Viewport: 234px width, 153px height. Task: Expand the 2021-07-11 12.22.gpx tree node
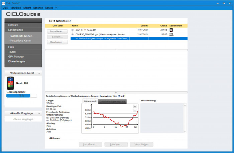tap(73, 30)
